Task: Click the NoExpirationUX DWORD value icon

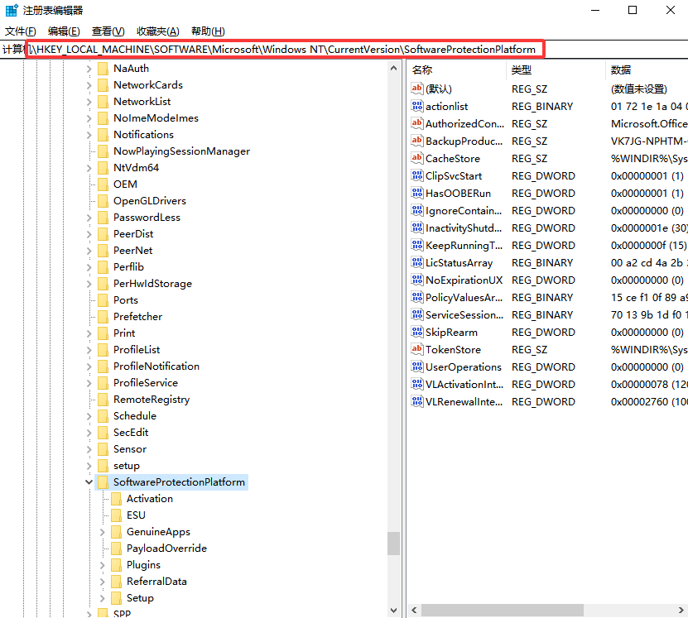Action: point(416,280)
